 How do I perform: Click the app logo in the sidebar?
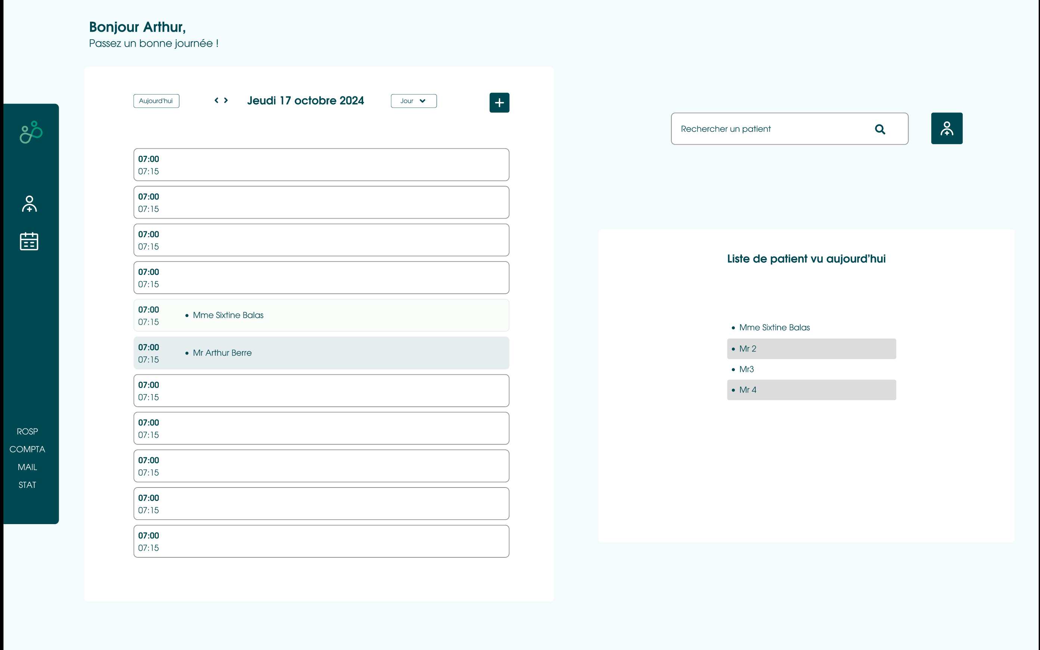tap(31, 132)
